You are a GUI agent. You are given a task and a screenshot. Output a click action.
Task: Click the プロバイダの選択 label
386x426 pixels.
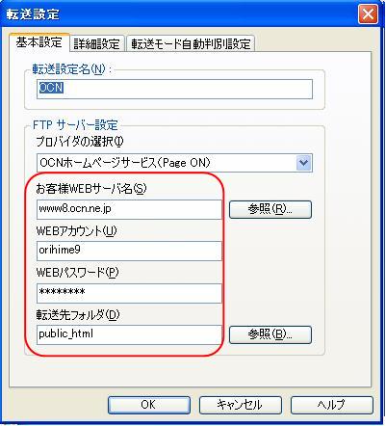[x=80, y=142]
